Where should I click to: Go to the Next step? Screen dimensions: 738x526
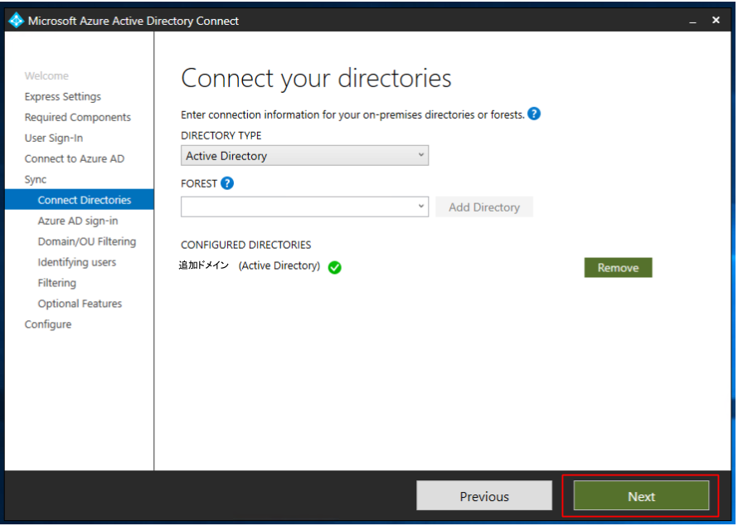[x=641, y=496]
